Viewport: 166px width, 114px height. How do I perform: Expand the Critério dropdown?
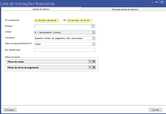click(x=94, y=32)
